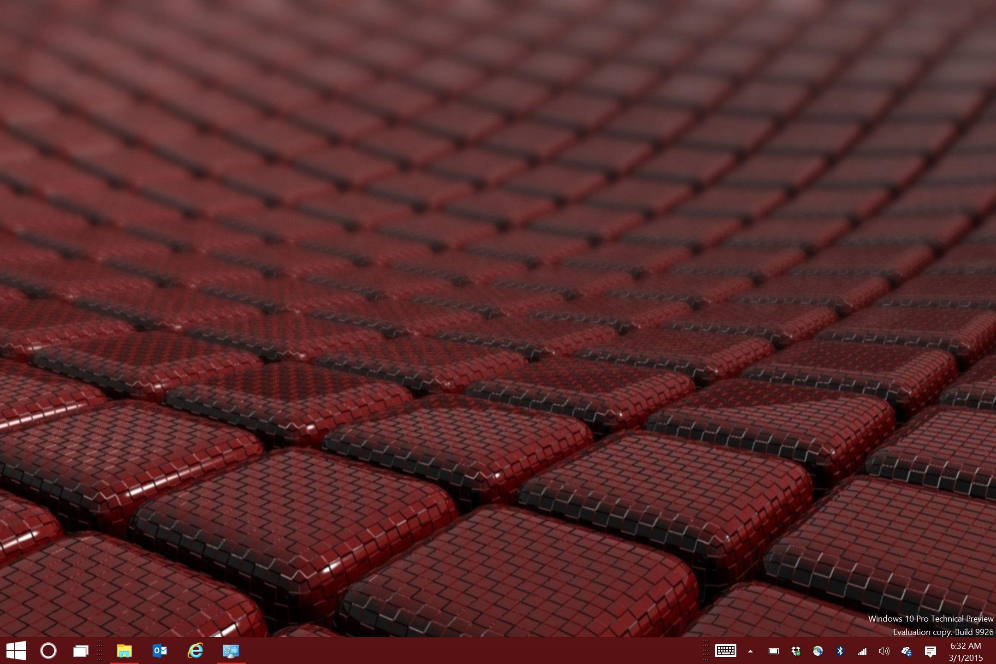Launch Outlook from the taskbar
Image resolution: width=996 pixels, height=664 pixels.
pyautogui.click(x=160, y=651)
